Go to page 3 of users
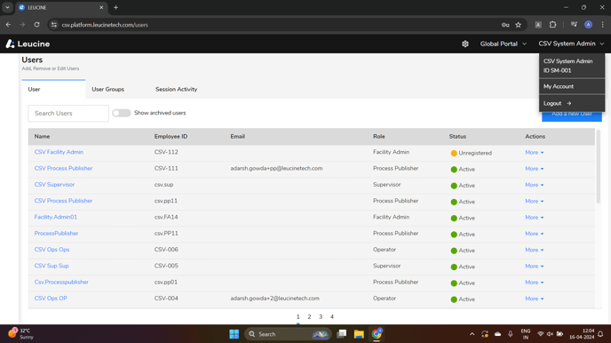This screenshot has width=611, height=343. click(321, 317)
